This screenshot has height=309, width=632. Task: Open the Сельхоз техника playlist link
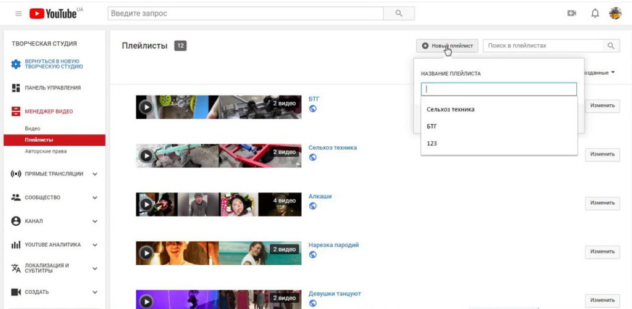pyautogui.click(x=333, y=148)
